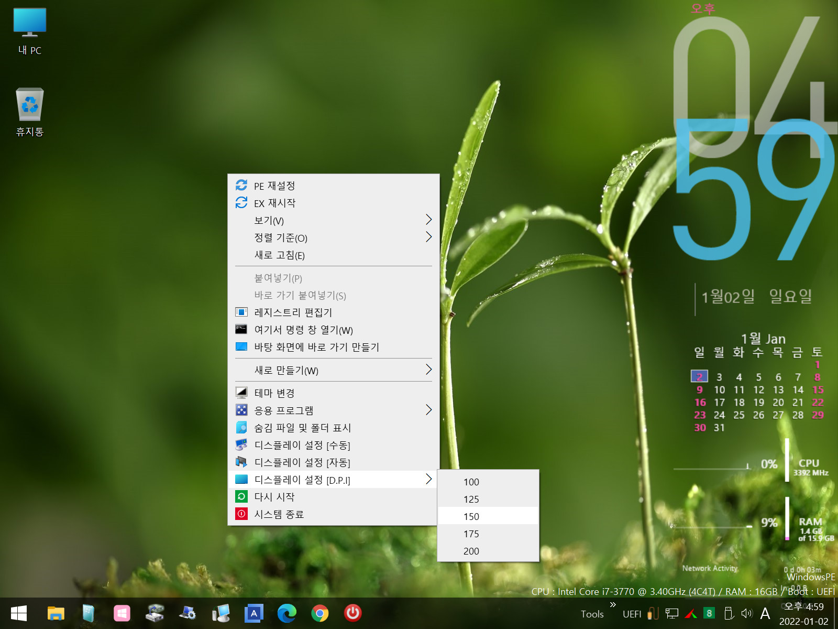The image size is (838, 629).
Task: Open the 내 PC desktop icon
Action: [30, 31]
